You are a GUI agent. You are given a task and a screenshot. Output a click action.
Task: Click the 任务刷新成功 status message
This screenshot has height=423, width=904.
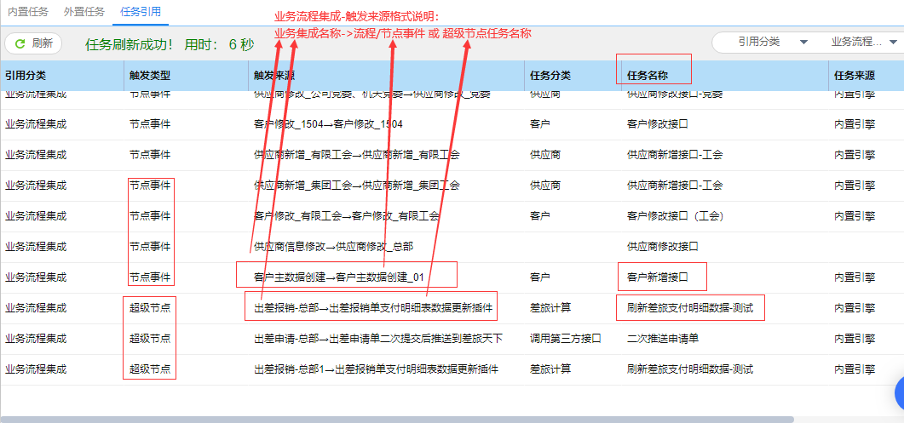(170, 45)
